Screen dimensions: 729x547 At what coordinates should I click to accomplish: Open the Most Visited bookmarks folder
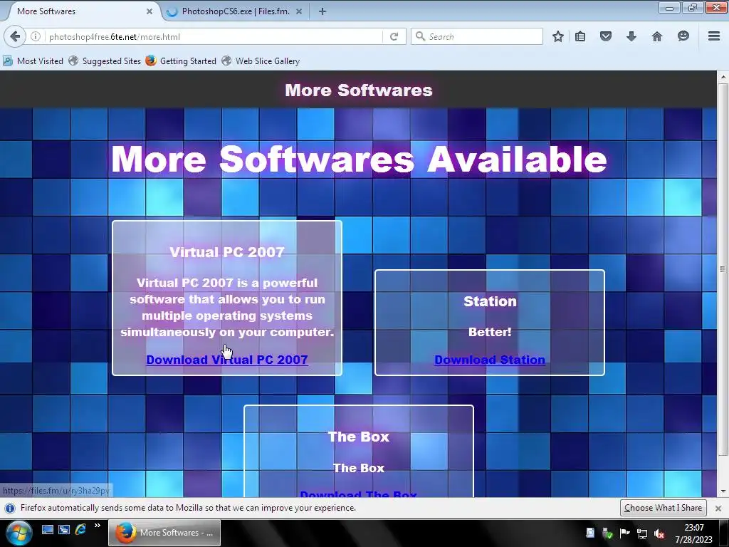pyautogui.click(x=33, y=61)
